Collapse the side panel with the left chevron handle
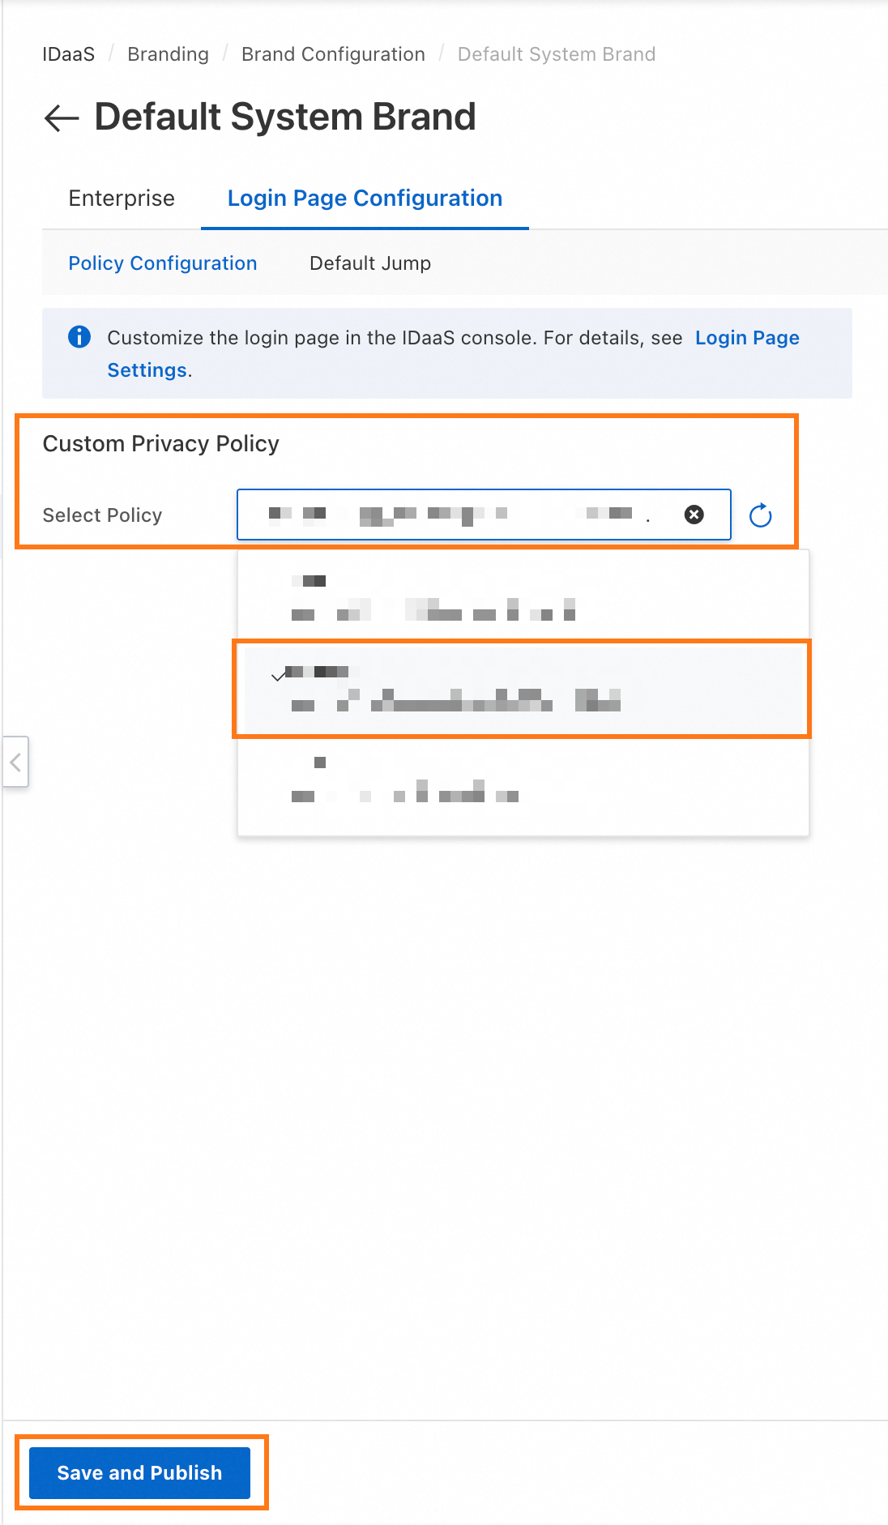The width and height of the screenshot is (888, 1525). tap(15, 762)
